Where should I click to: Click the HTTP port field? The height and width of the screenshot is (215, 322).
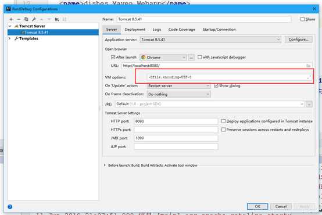(x=176, y=121)
